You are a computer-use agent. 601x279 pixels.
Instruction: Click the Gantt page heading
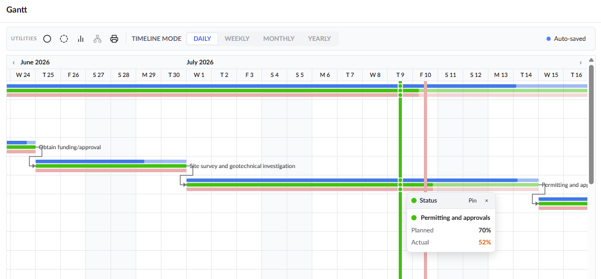[x=16, y=10]
